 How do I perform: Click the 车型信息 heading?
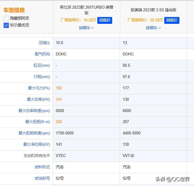(x=14, y=10)
